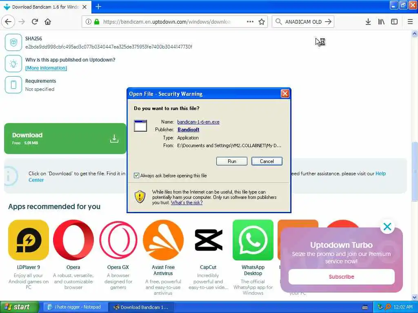
Task: Open the More information link
Action: coord(46,68)
